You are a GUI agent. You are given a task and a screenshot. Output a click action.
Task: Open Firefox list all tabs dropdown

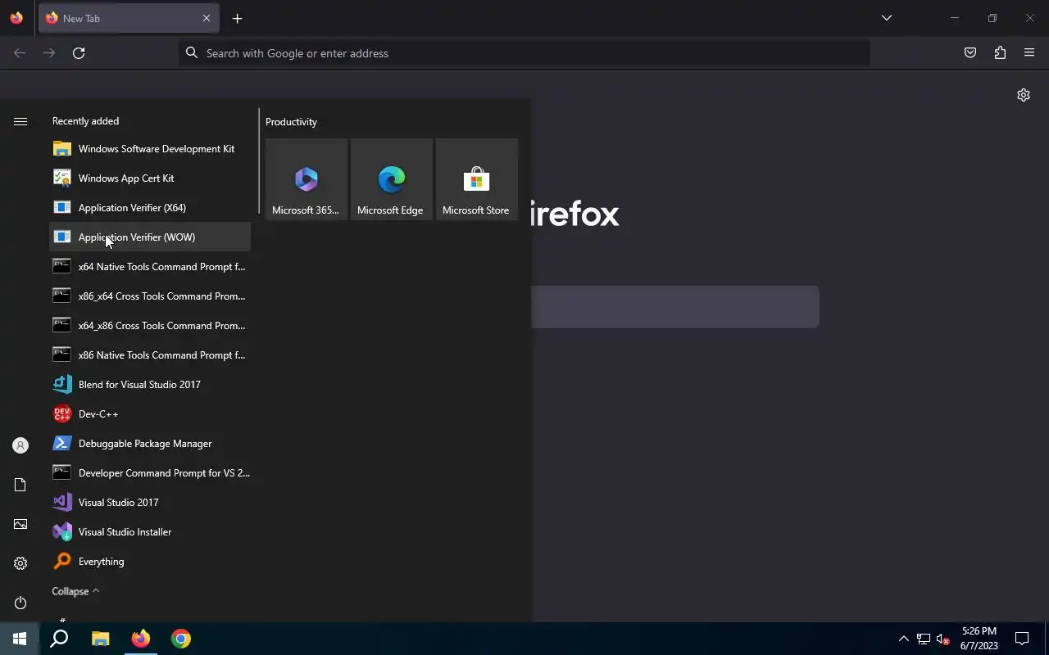(x=887, y=18)
